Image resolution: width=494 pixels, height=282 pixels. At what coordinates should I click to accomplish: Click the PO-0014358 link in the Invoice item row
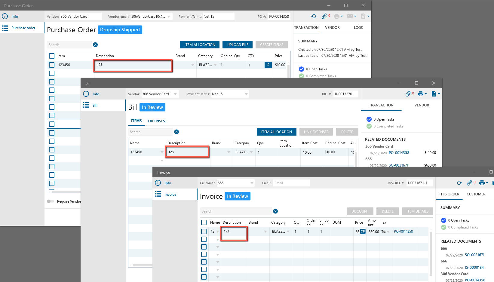403,231
